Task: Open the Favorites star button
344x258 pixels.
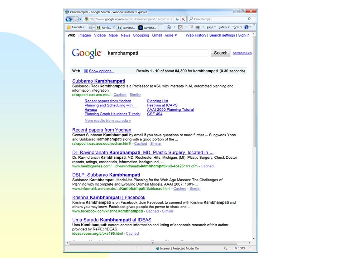Action: tap(75, 27)
